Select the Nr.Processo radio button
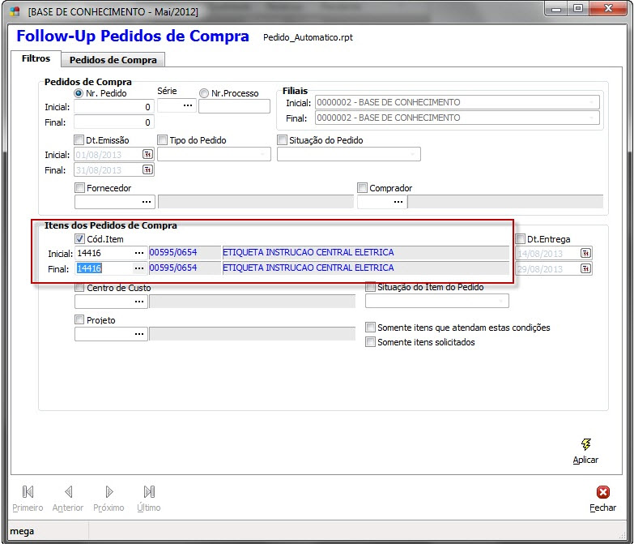634x544 pixels. point(204,93)
